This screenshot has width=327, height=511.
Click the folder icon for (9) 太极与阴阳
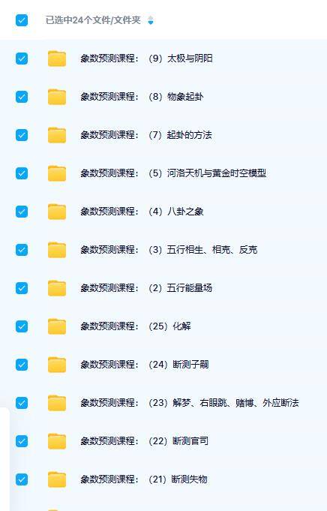(x=57, y=59)
